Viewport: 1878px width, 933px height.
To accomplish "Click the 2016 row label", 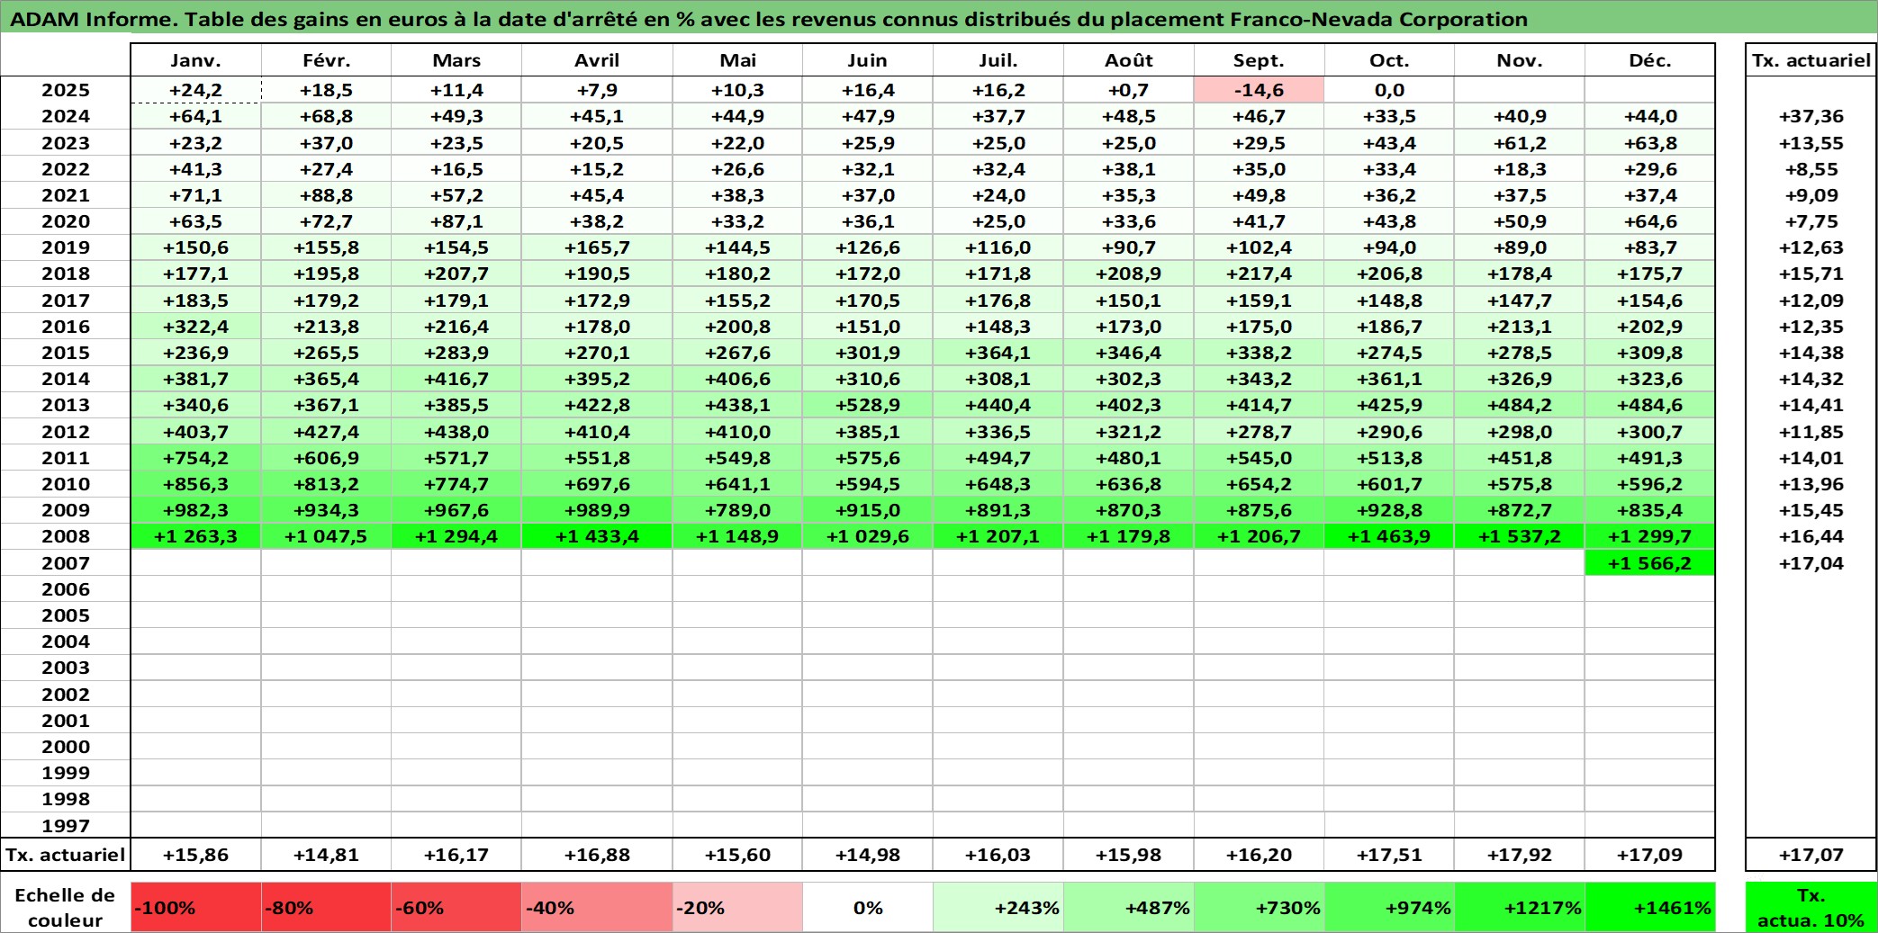I will (x=66, y=327).
